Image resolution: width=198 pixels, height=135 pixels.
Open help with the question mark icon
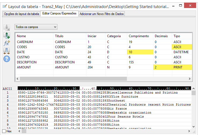(6, 58)
